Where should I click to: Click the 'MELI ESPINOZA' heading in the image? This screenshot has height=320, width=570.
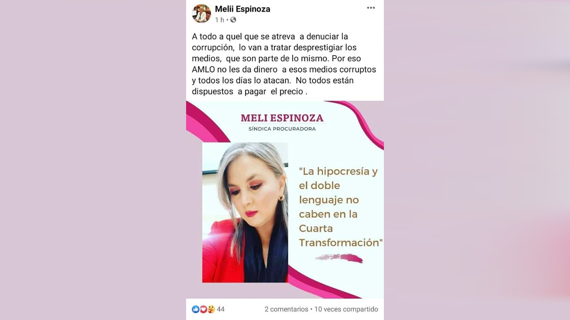click(x=282, y=118)
